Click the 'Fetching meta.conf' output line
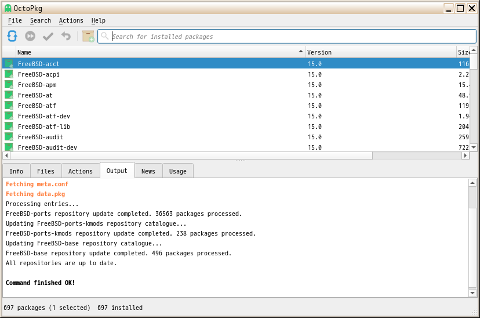 [37, 184]
